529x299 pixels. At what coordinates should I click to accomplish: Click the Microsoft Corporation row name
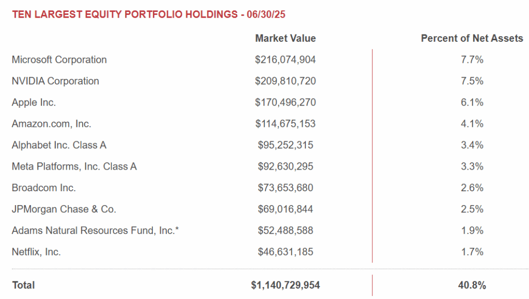click(59, 60)
